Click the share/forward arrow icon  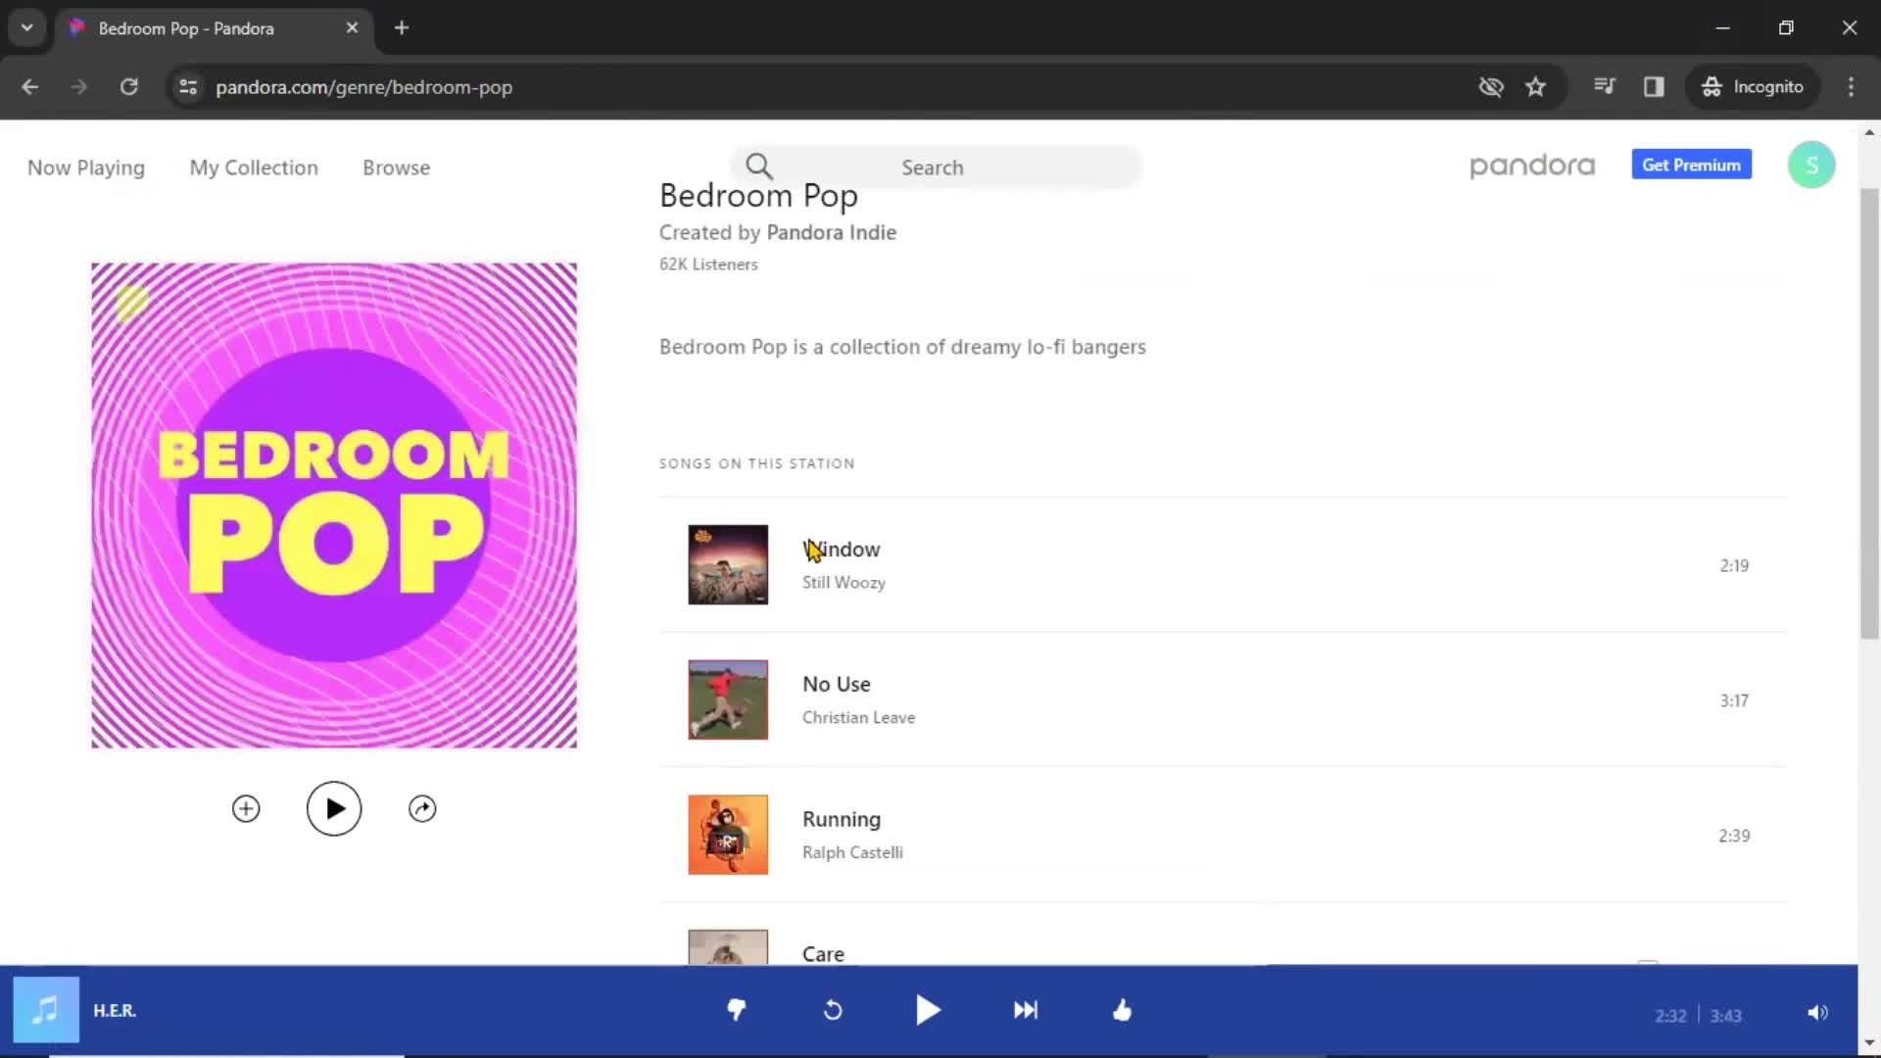coord(422,807)
